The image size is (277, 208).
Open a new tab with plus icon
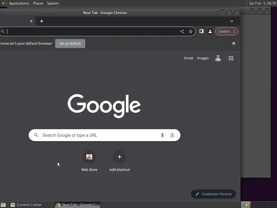pyautogui.click(x=41, y=21)
